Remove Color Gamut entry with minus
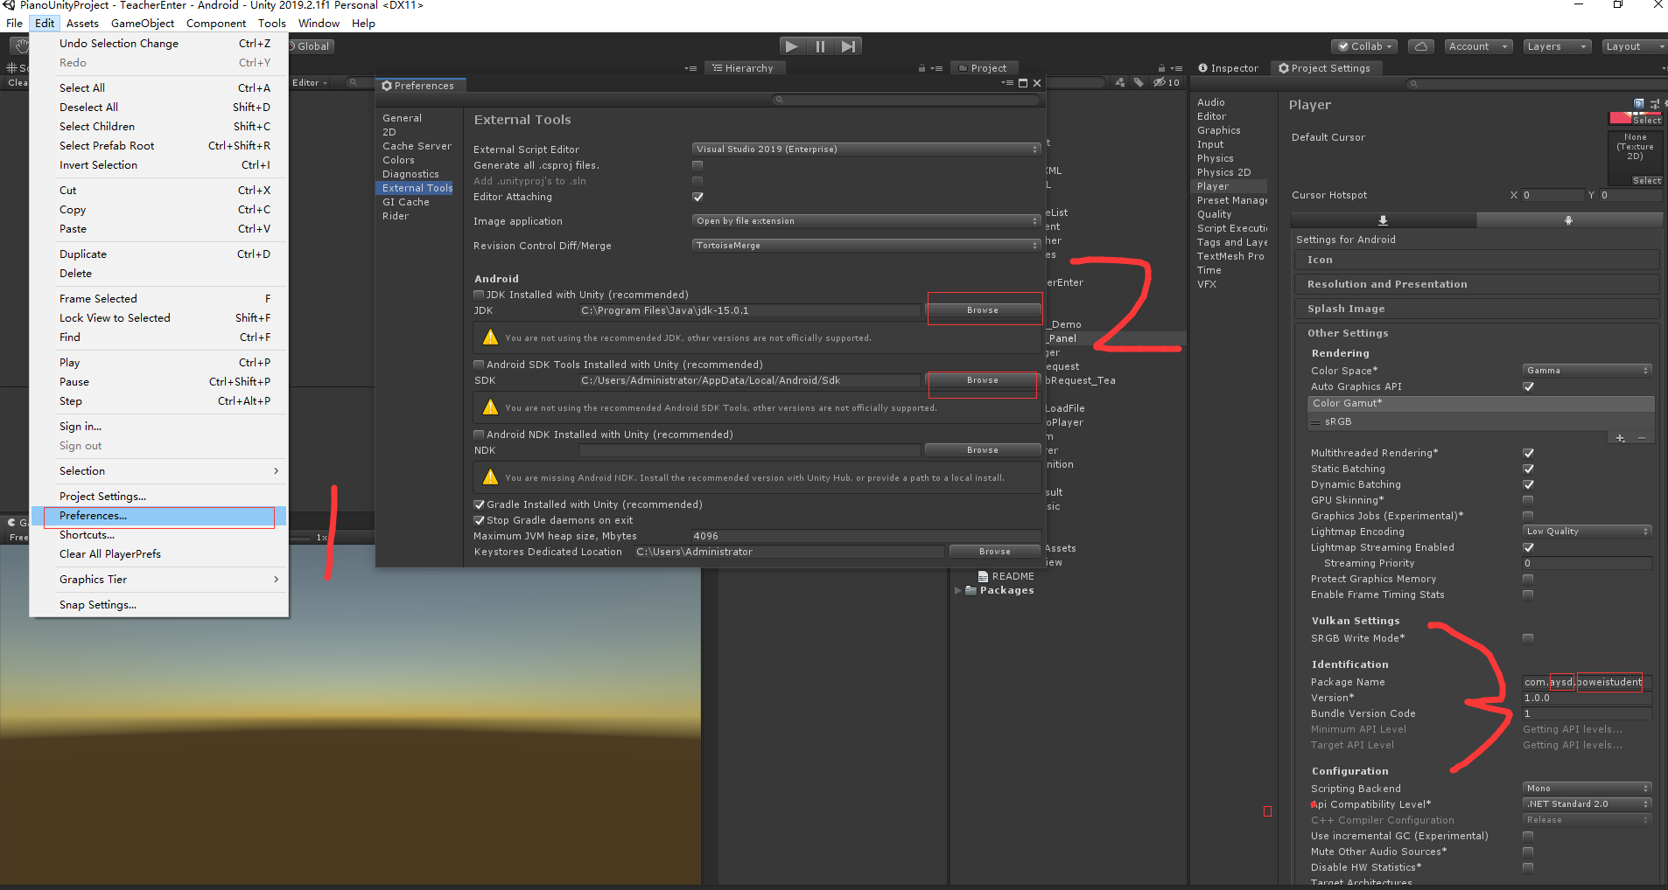 coord(1642,438)
